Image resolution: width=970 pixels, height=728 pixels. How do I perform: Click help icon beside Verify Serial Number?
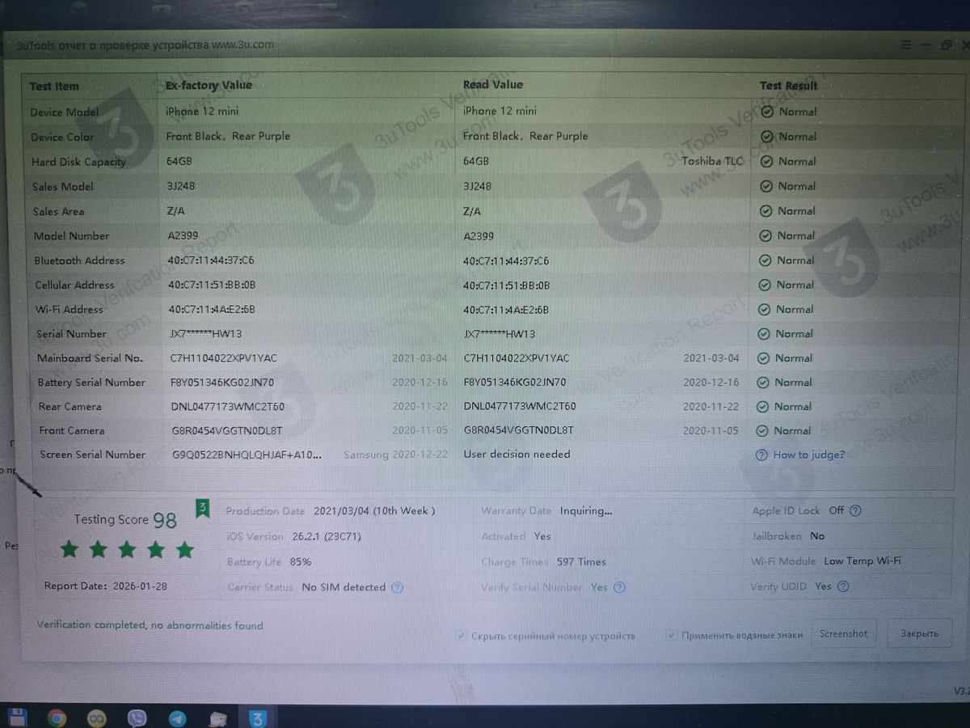point(618,587)
